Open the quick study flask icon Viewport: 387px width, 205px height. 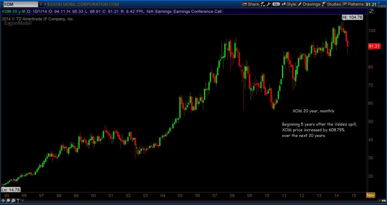tap(263, 4)
